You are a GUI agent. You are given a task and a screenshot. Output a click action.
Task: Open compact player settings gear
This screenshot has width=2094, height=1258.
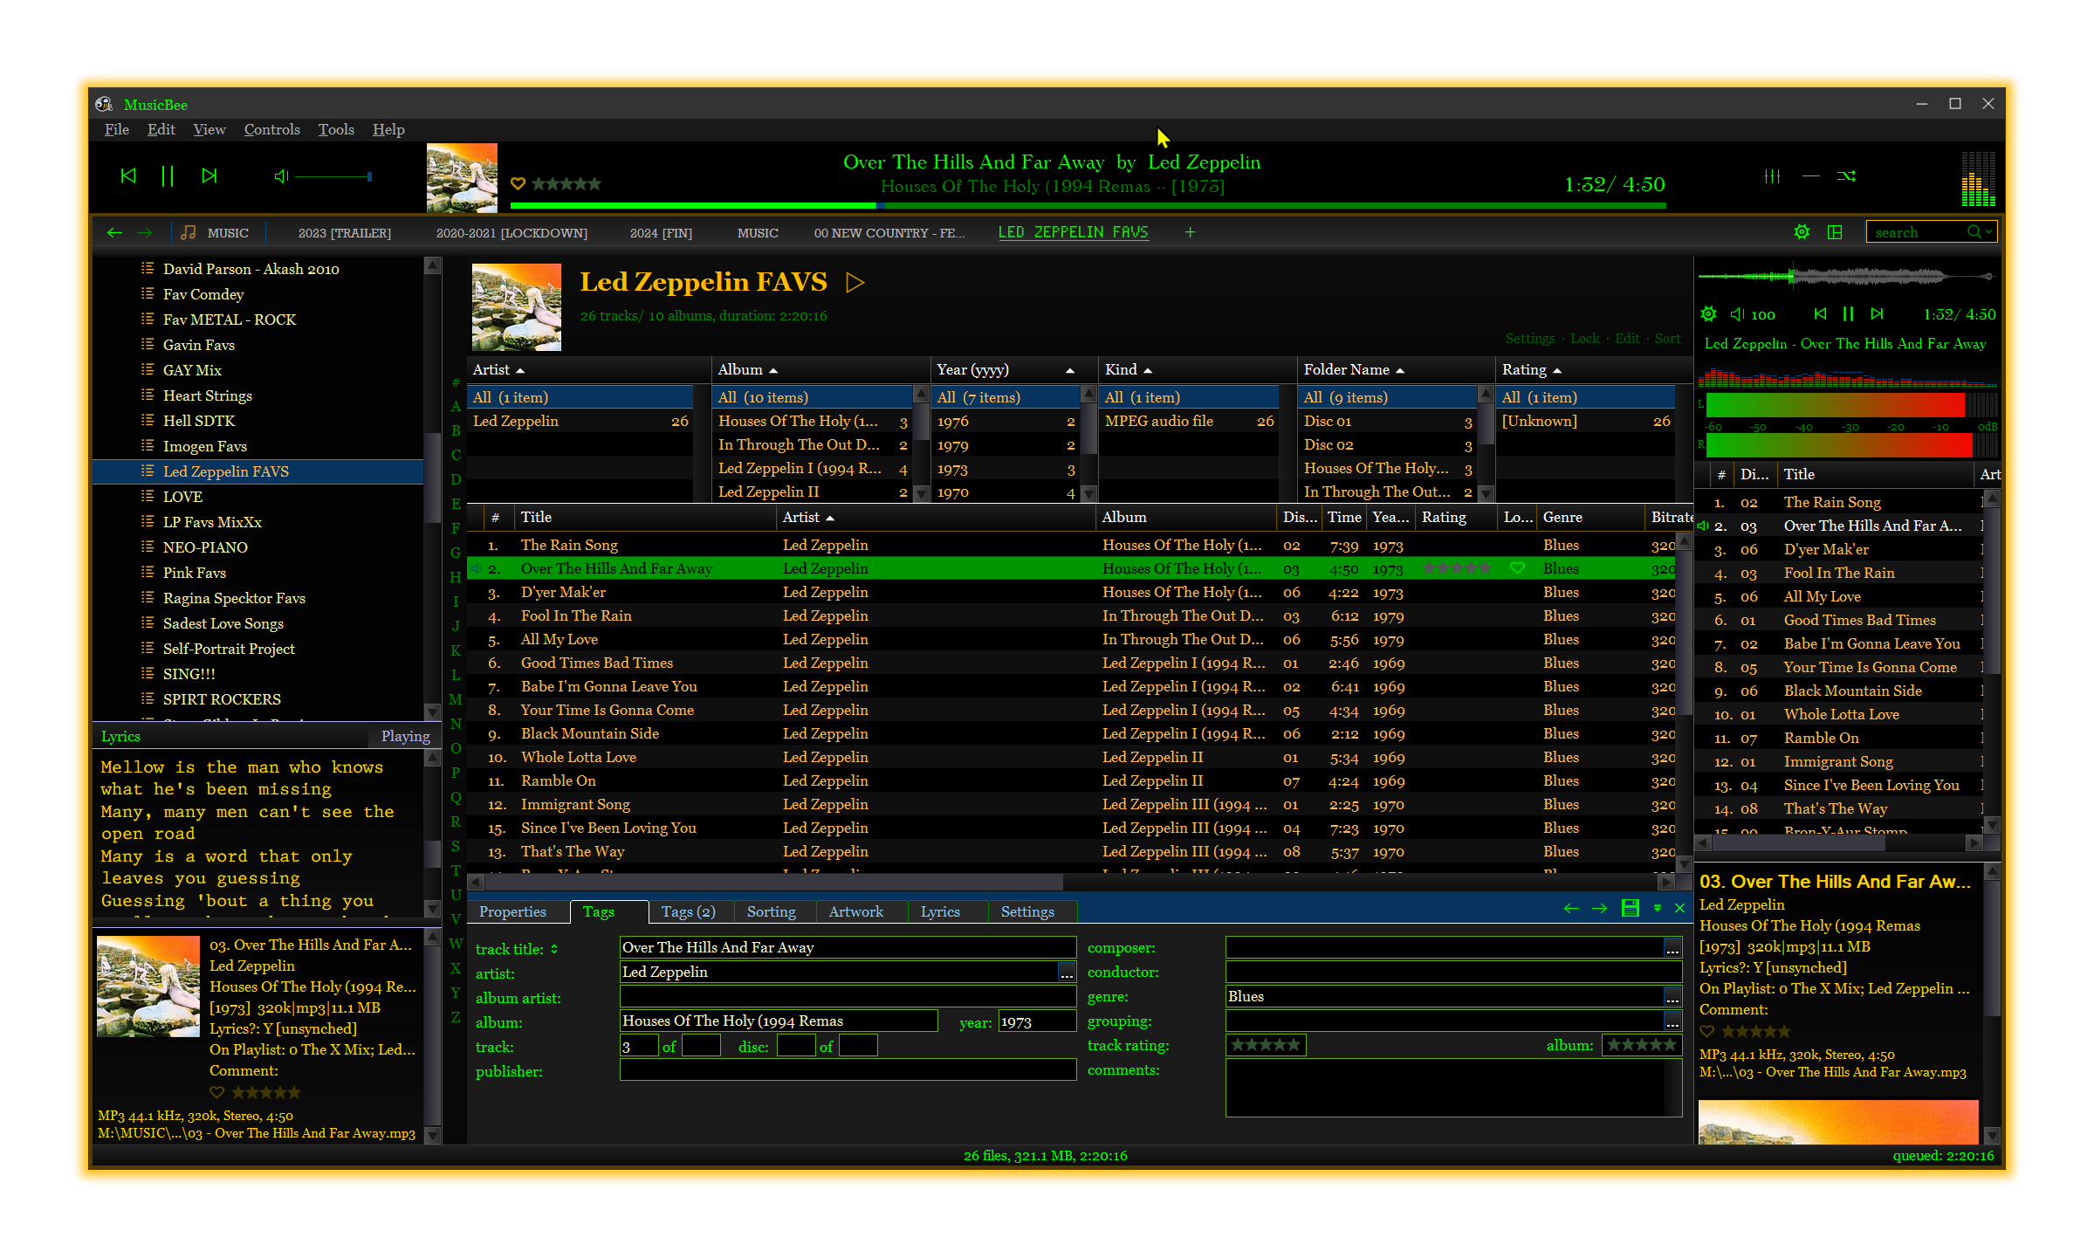pos(1708,313)
